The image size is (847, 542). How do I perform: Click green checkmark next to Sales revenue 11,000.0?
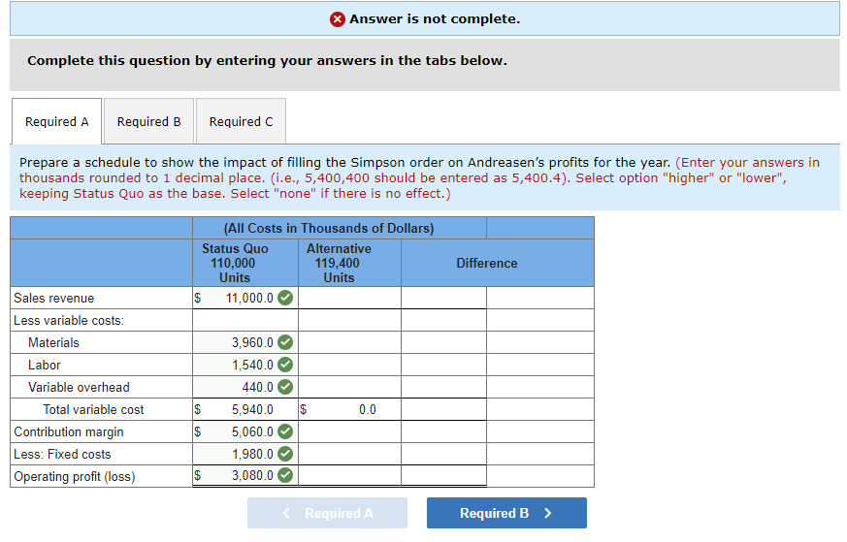pos(285,298)
